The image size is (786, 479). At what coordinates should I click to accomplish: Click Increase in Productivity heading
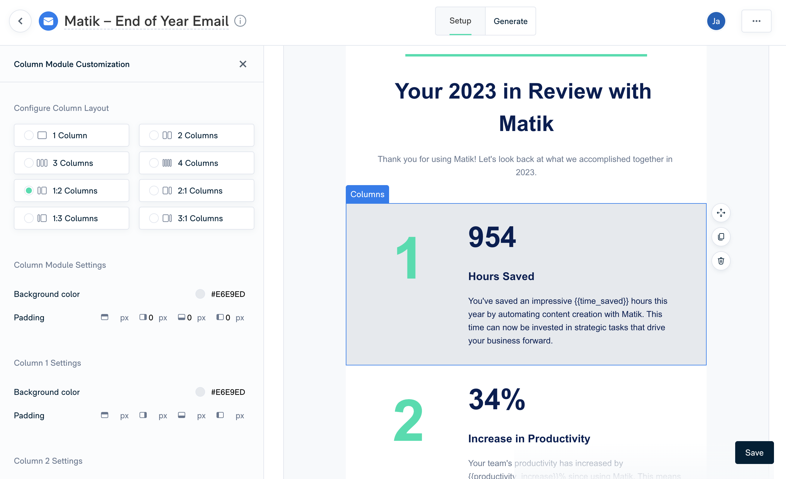529,438
